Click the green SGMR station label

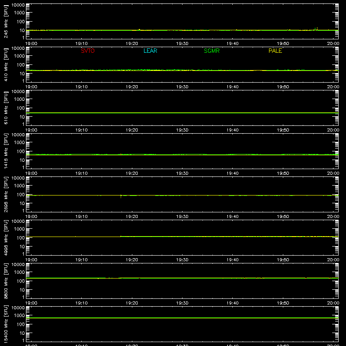(x=211, y=51)
